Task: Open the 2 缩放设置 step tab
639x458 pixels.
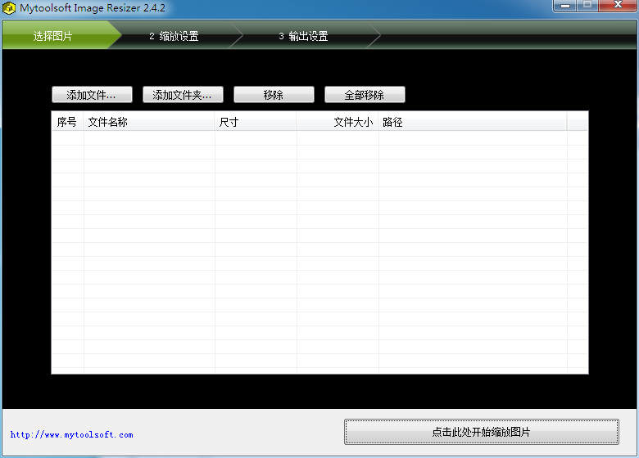Action: pos(175,36)
